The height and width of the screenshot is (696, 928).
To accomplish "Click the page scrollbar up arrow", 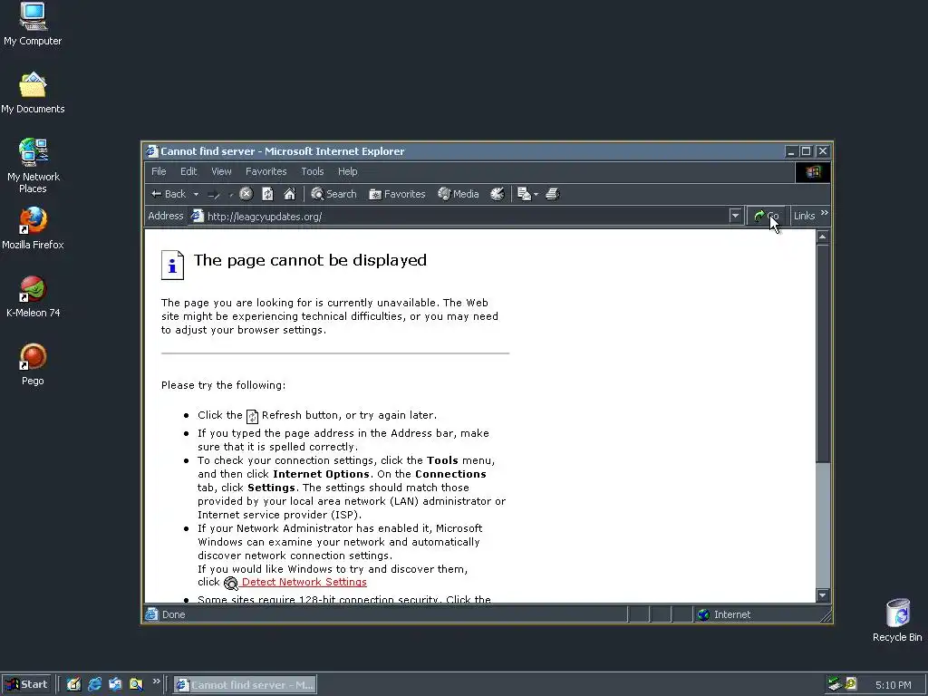I will [823, 237].
